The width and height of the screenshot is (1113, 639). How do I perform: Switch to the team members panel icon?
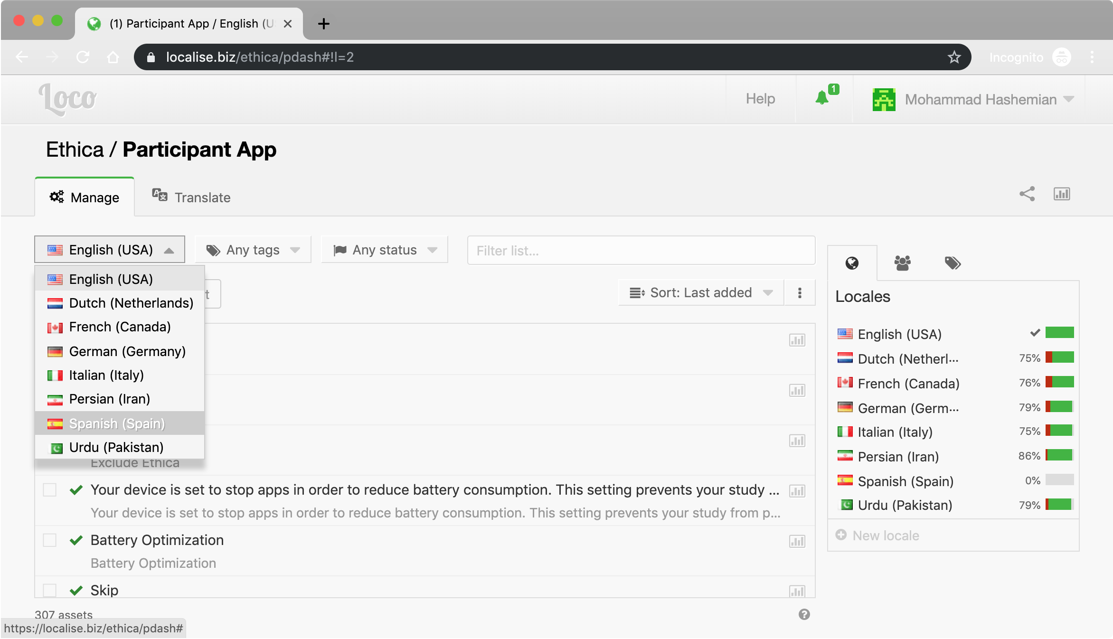point(902,263)
